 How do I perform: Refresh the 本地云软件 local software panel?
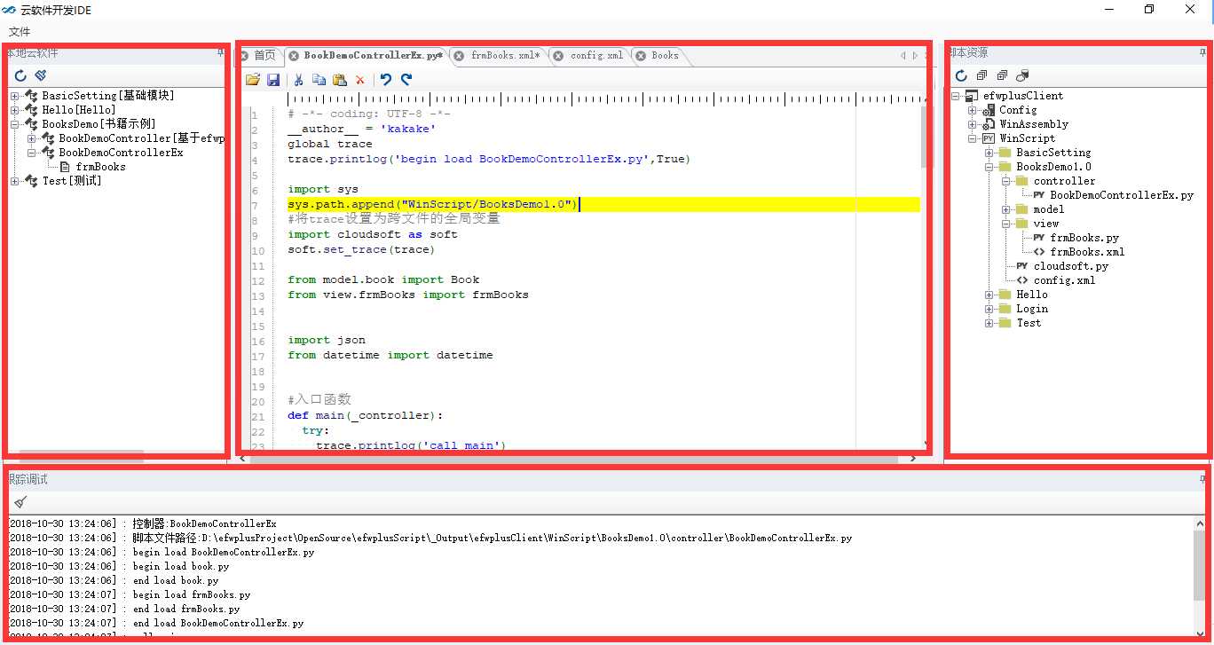coord(20,76)
